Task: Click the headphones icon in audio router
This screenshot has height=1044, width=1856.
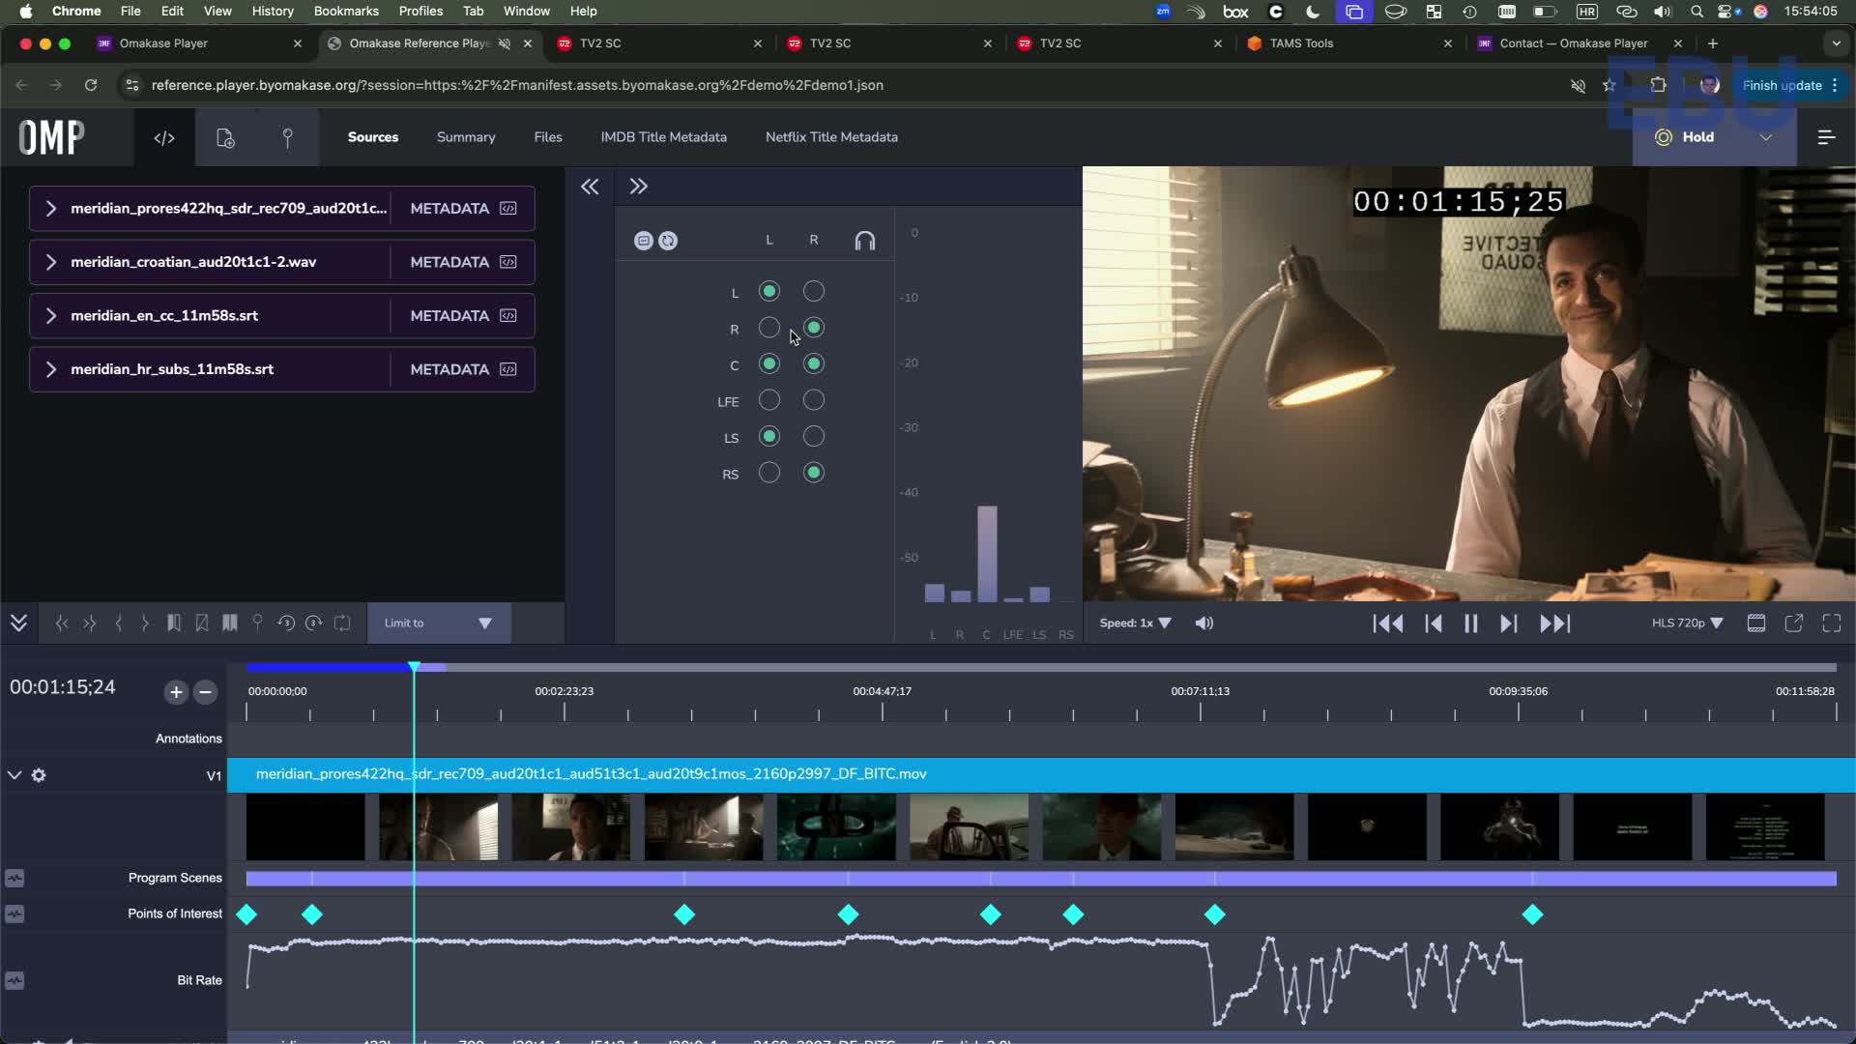Action: [864, 241]
